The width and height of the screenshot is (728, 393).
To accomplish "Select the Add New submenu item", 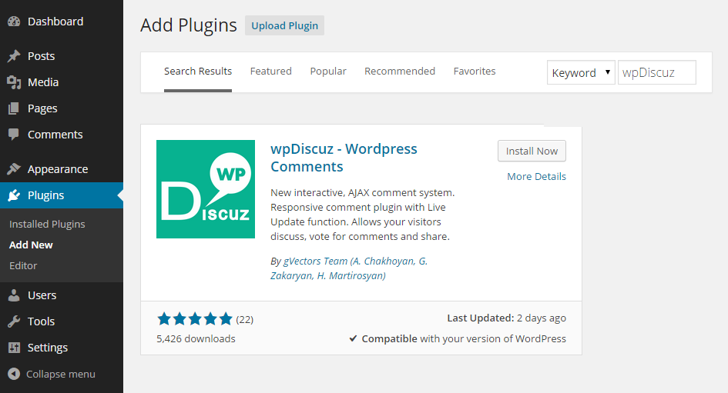I will [x=31, y=245].
